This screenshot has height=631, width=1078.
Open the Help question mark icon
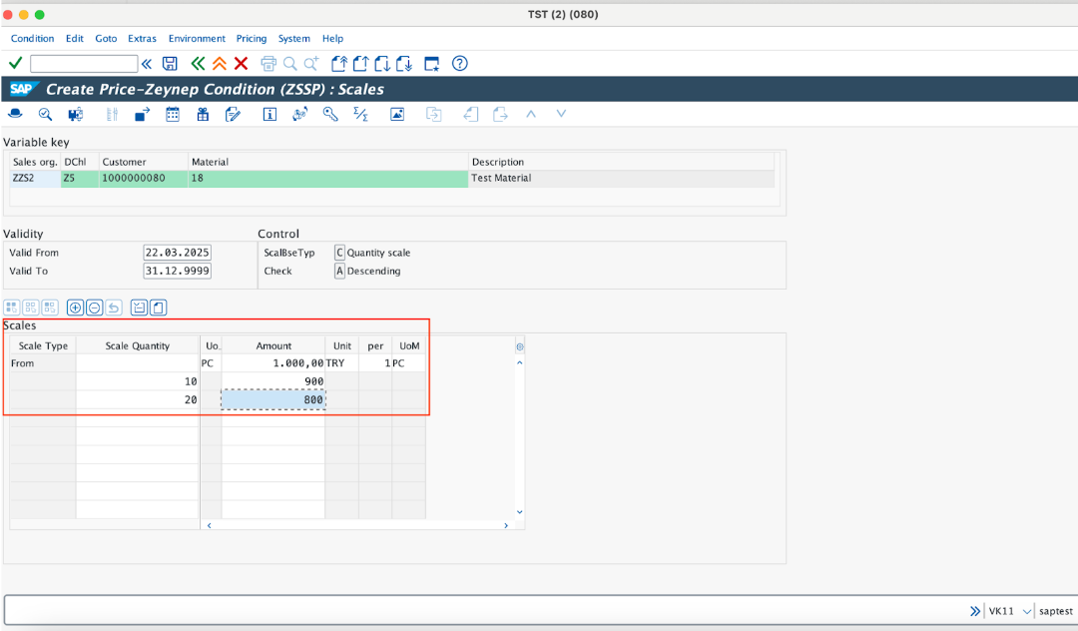click(x=460, y=64)
